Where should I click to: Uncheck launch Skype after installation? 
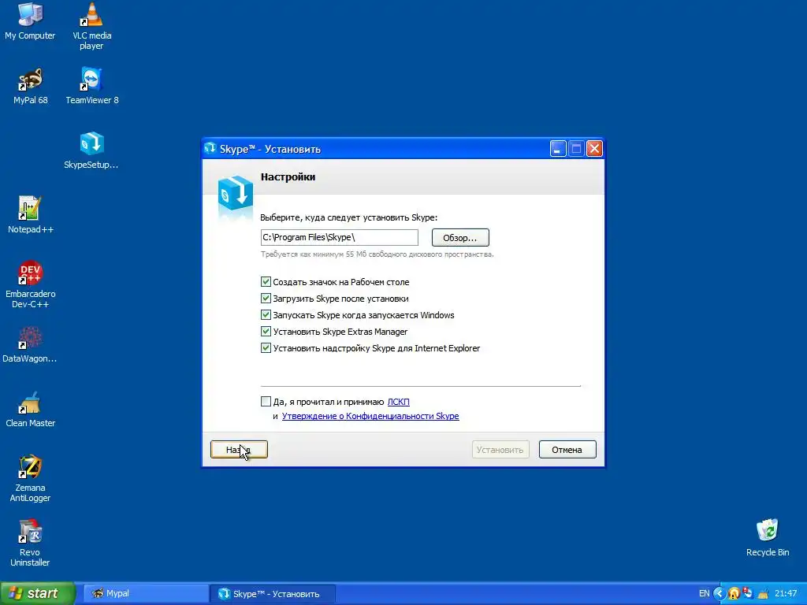pyautogui.click(x=266, y=298)
